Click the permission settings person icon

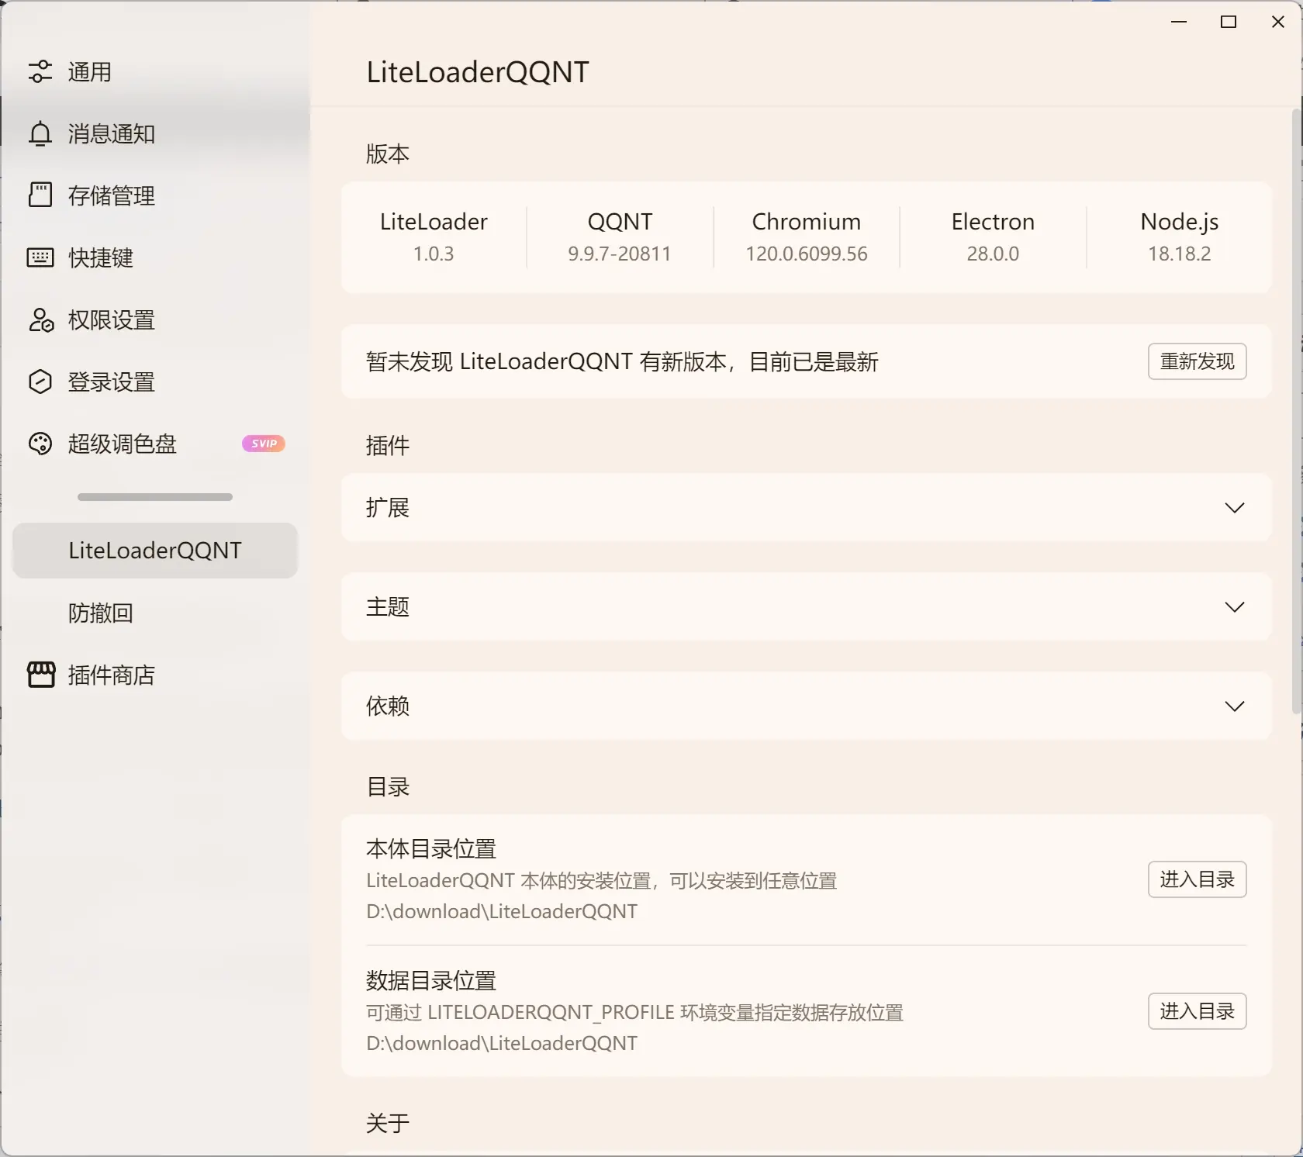[40, 319]
